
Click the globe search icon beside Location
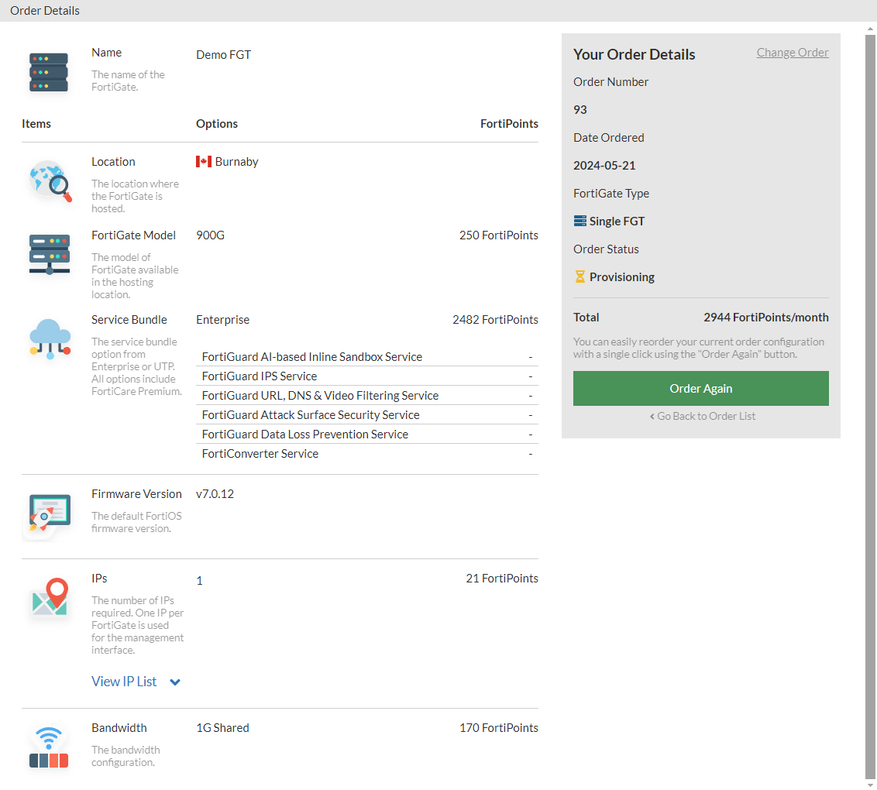click(x=48, y=184)
